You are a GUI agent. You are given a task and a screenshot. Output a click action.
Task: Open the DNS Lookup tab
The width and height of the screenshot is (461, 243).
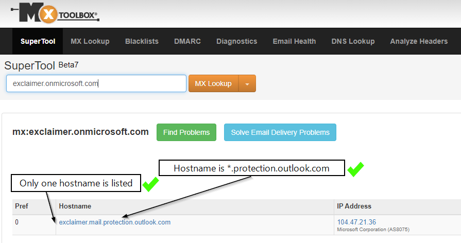353,41
